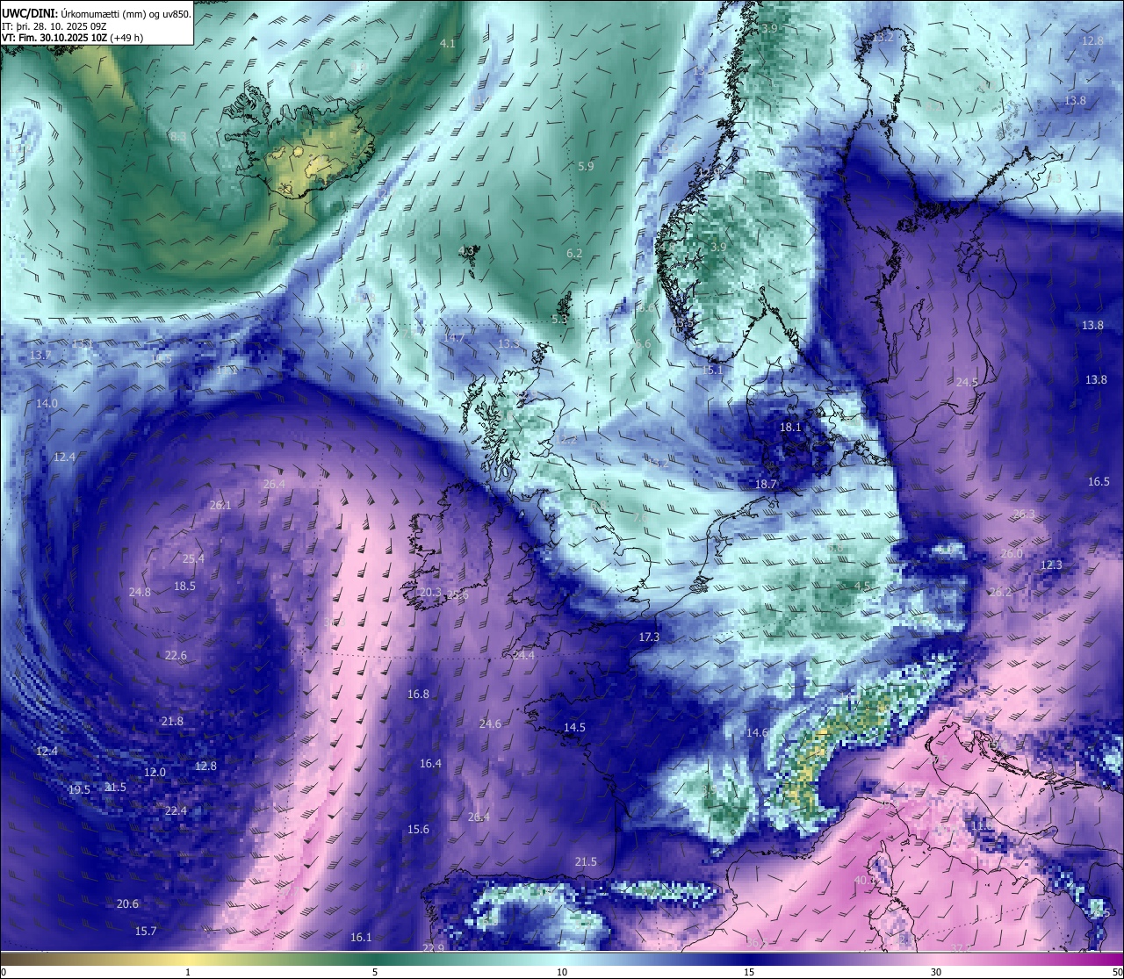The image size is (1124, 979).
Task: Click the map value "5.9"
Action: coord(586,167)
